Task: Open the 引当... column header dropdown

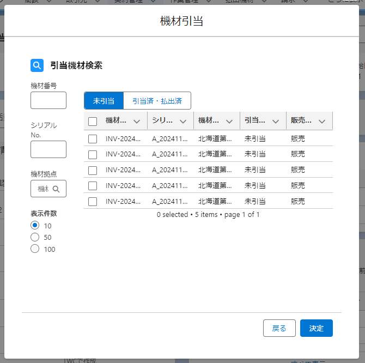Action: [x=276, y=121]
